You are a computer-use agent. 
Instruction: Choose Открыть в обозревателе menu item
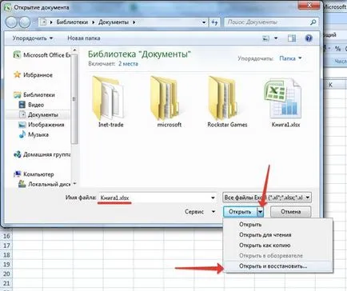[x=278, y=256]
